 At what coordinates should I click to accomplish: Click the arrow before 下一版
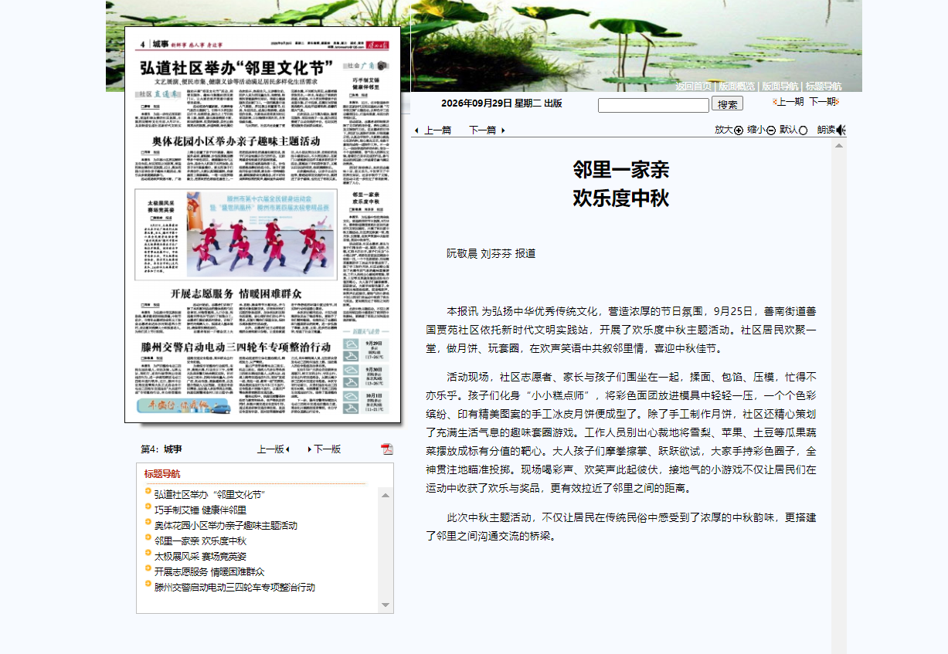[x=310, y=449]
